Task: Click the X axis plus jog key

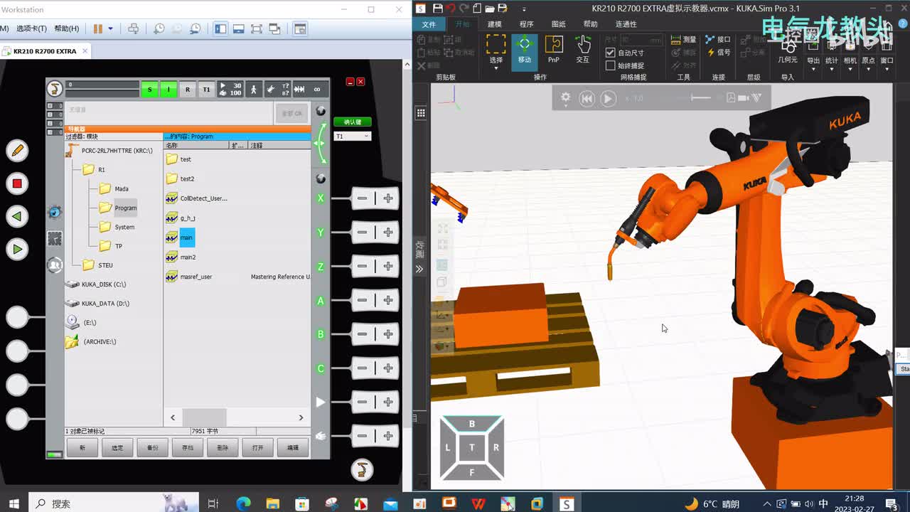Action: click(387, 198)
